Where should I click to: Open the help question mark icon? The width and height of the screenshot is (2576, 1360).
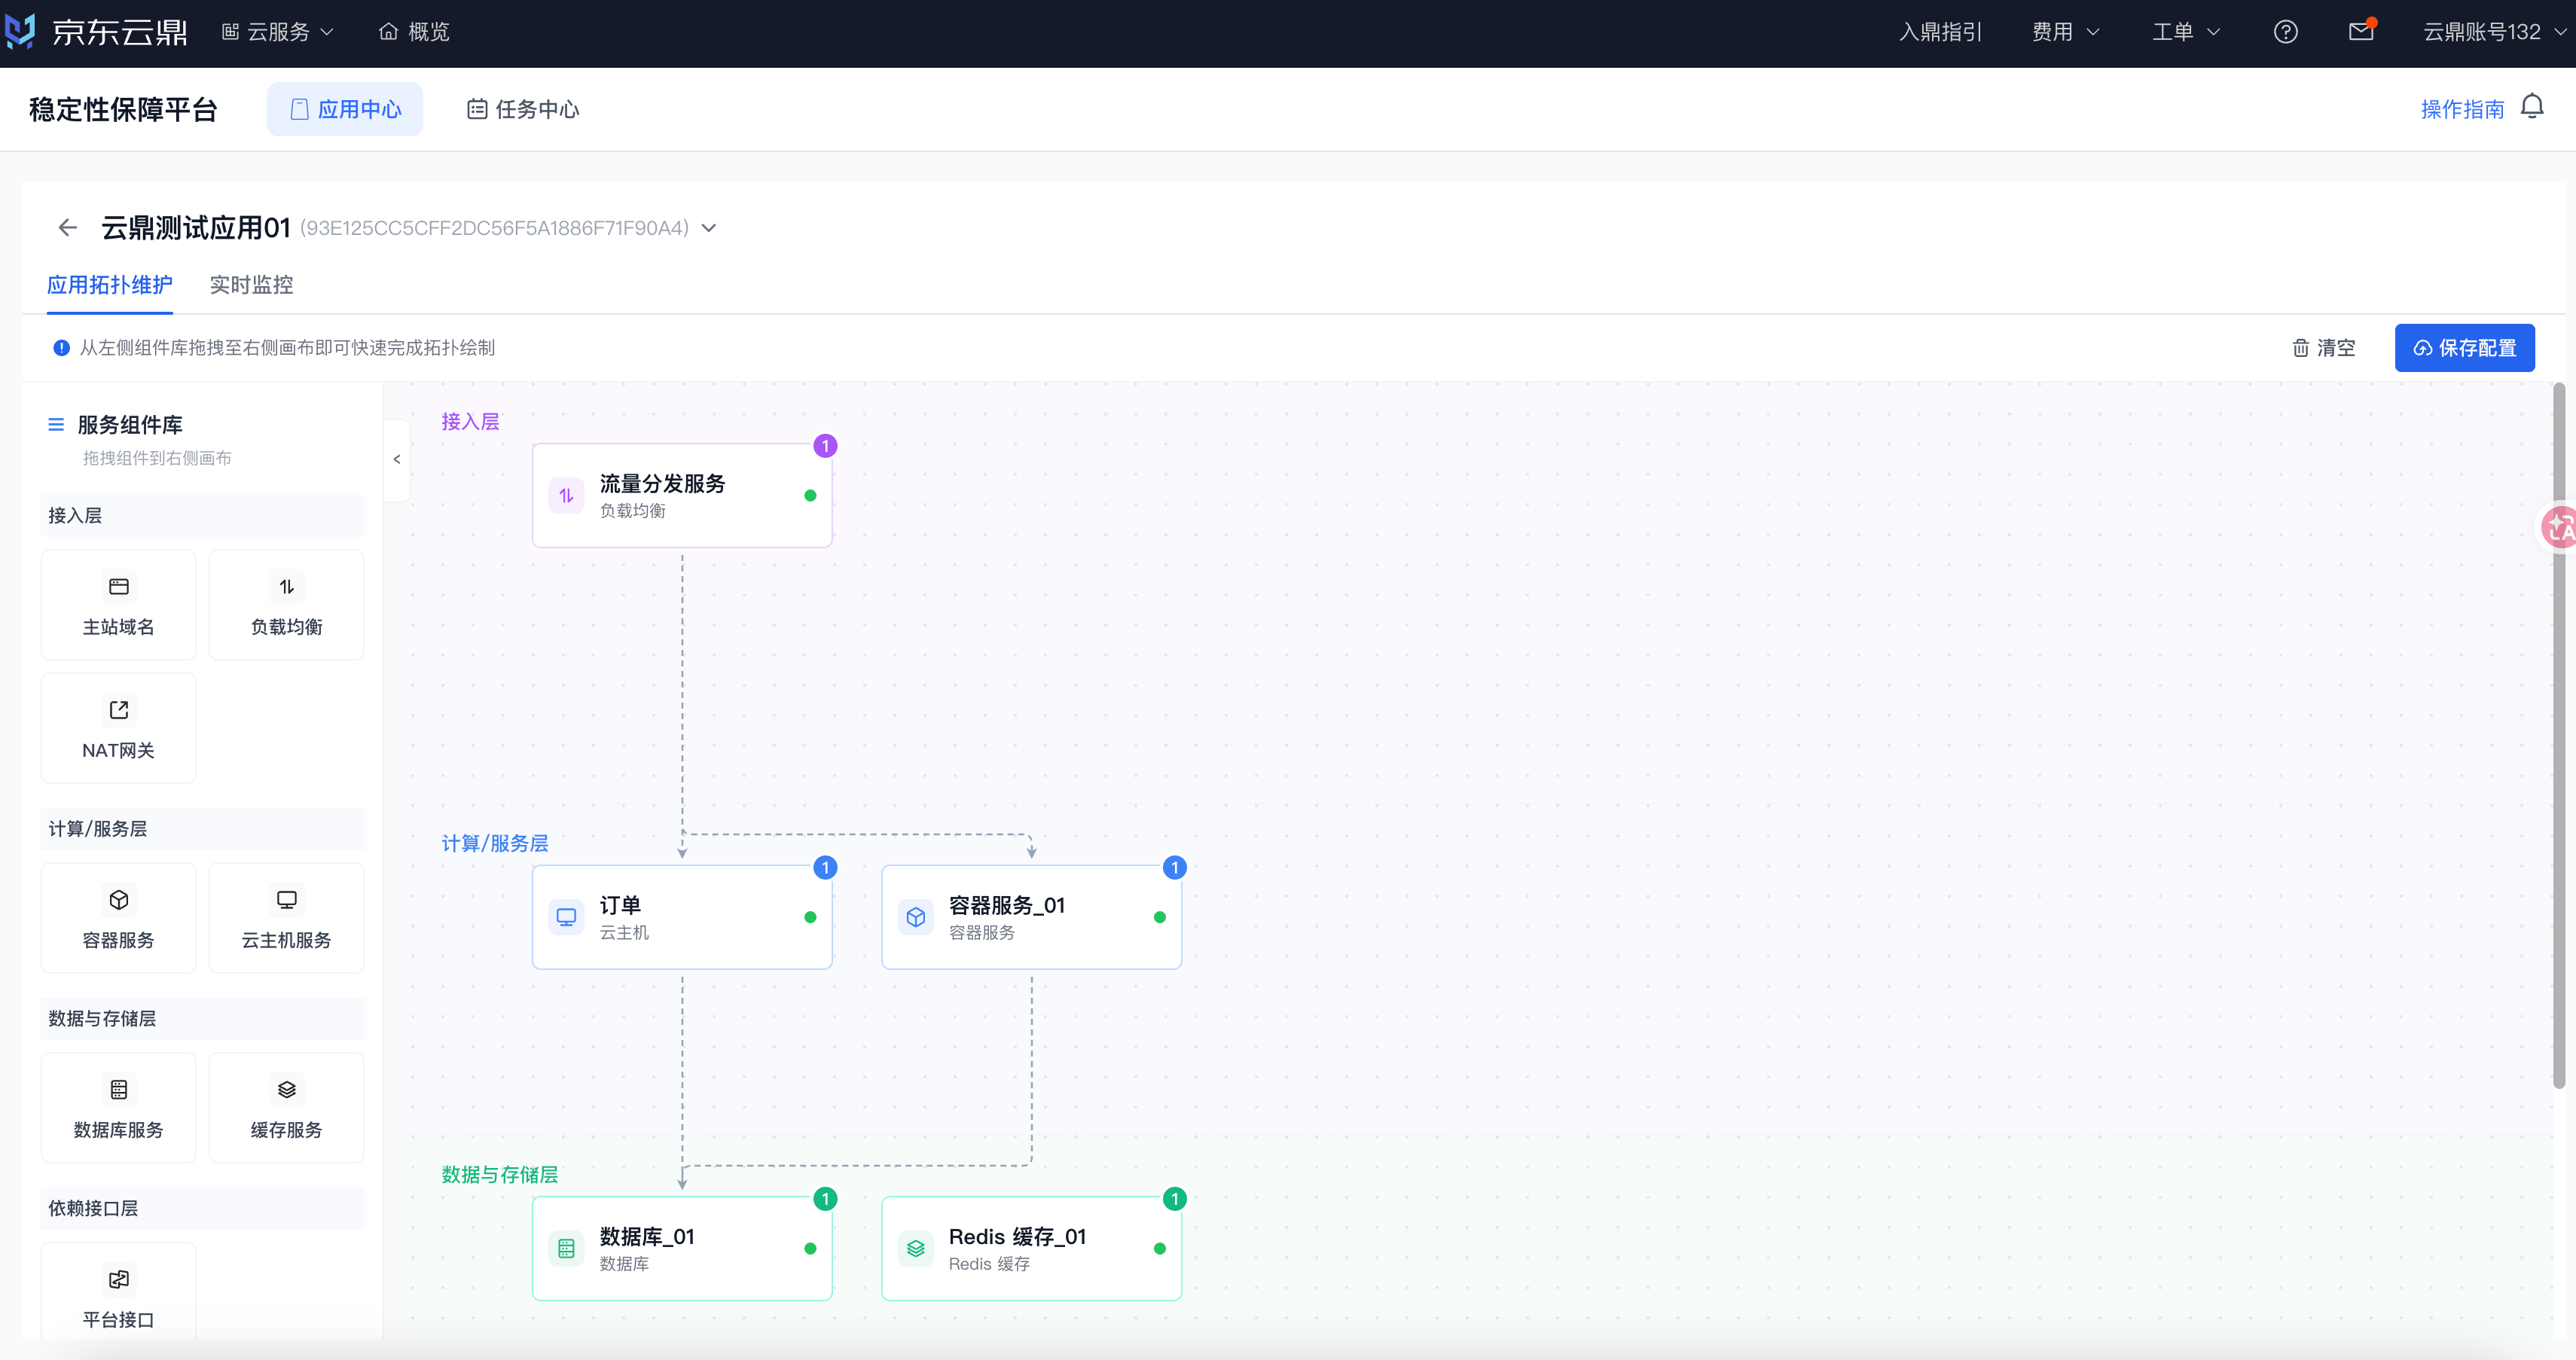2285,32
